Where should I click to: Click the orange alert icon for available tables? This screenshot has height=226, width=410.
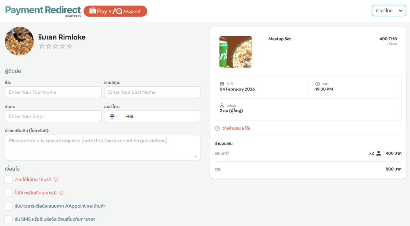(x=217, y=129)
